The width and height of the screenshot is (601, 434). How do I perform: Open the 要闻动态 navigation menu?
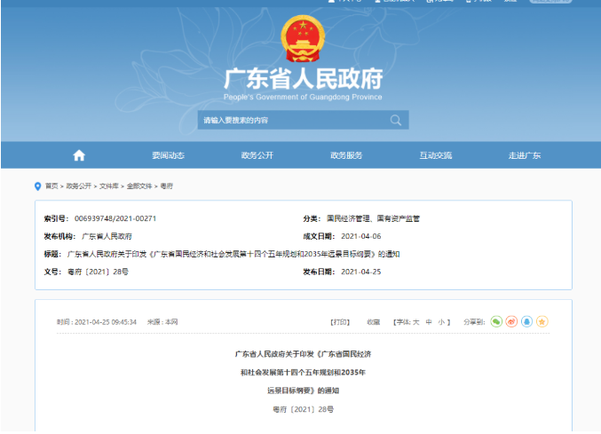tap(169, 155)
